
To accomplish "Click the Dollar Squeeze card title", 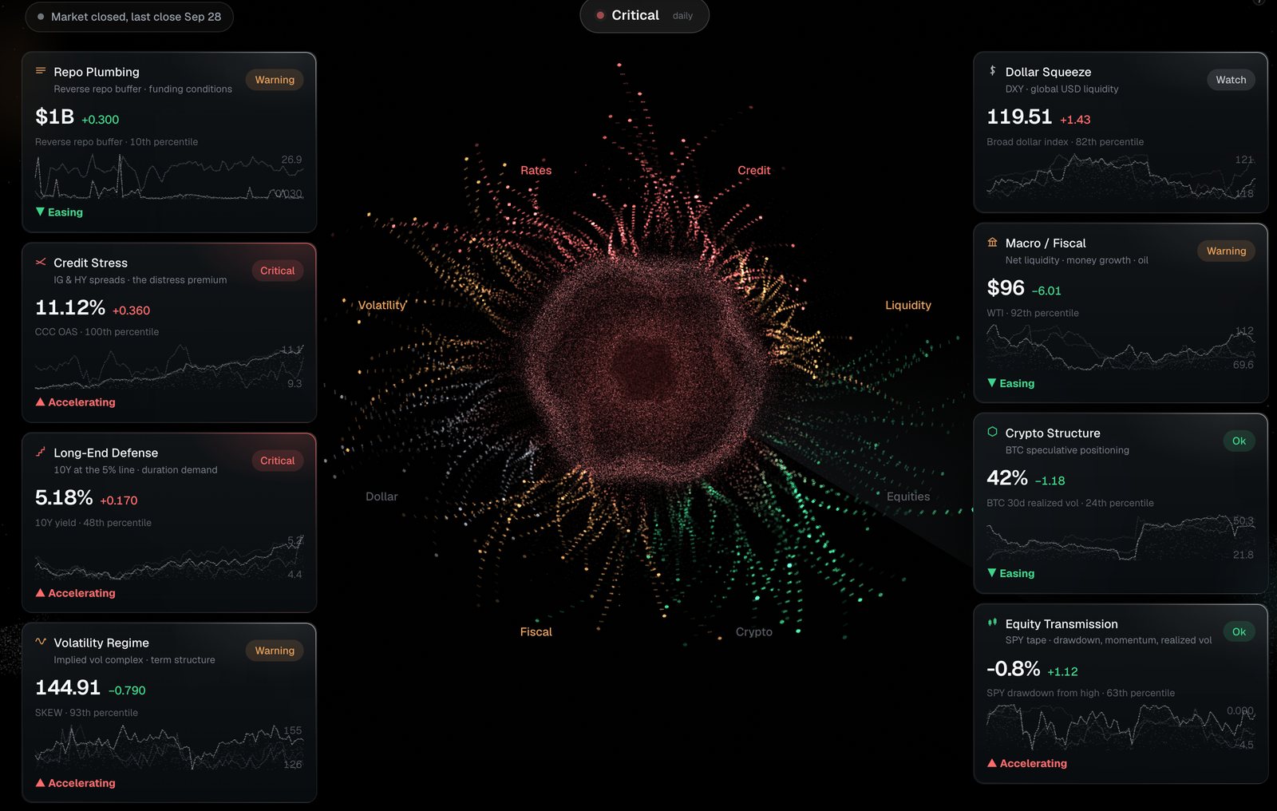I will point(1048,72).
